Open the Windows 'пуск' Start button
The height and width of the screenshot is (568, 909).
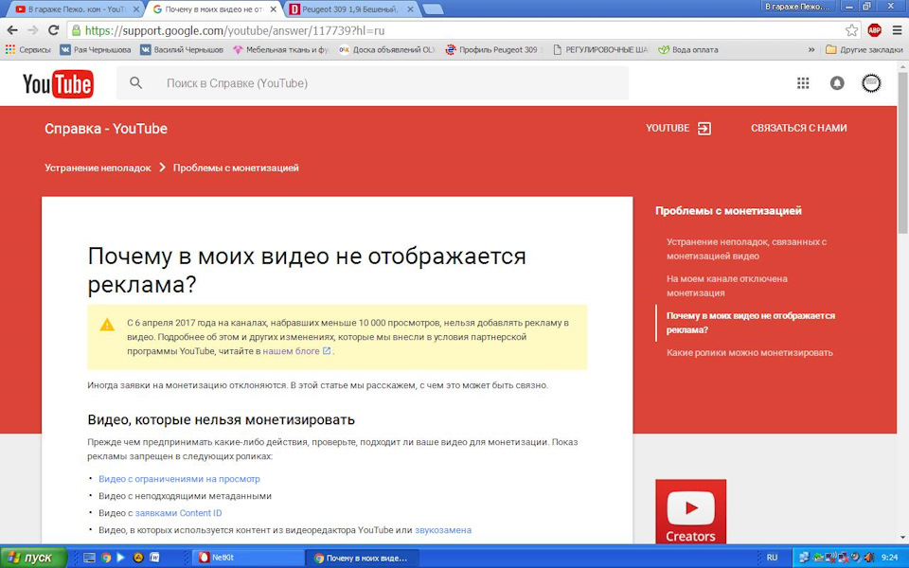click(33, 558)
